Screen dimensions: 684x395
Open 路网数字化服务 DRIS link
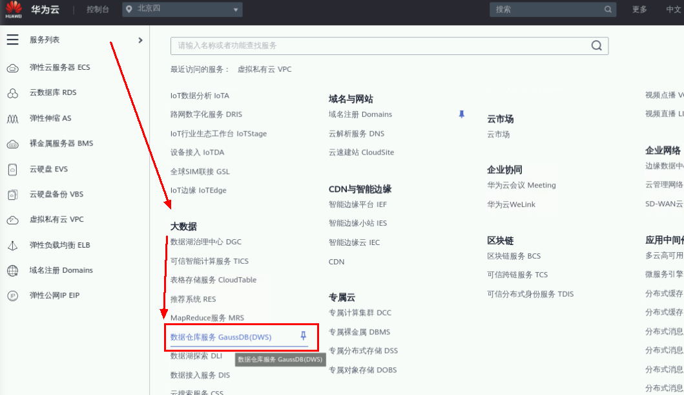(x=206, y=114)
